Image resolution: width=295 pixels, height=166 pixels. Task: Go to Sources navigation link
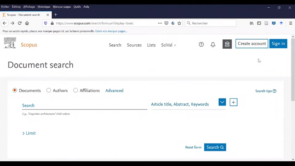pos(134,45)
